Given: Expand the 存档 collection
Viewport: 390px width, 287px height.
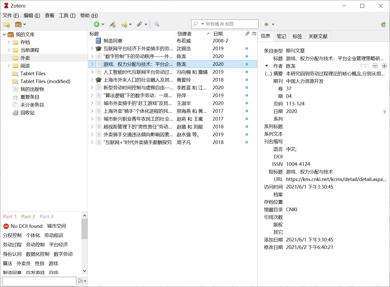Looking at the screenshot, I should (9, 42).
